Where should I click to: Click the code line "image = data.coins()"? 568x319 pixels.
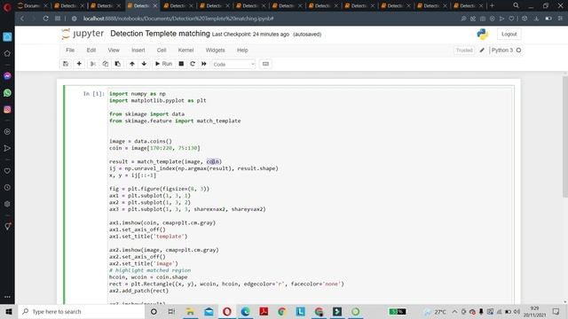[x=140, y=142]
